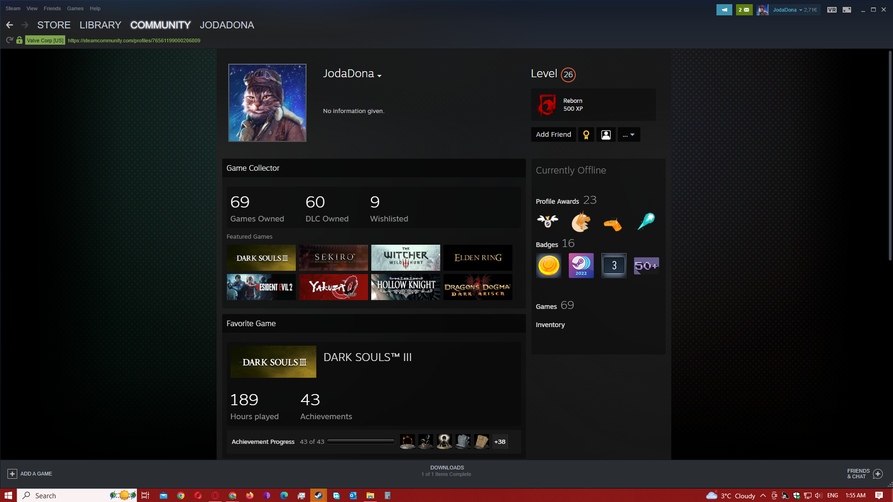
Task: Click the cat pilot profile avatar
Action: point(267,103)
